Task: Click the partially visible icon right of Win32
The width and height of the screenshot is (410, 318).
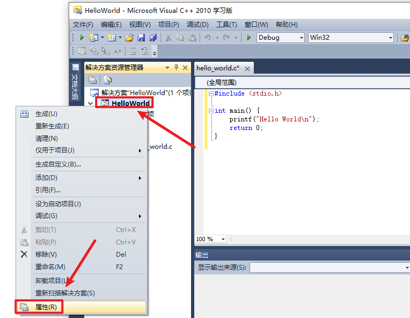Action: pyautogui.click(x=405, y=38)
